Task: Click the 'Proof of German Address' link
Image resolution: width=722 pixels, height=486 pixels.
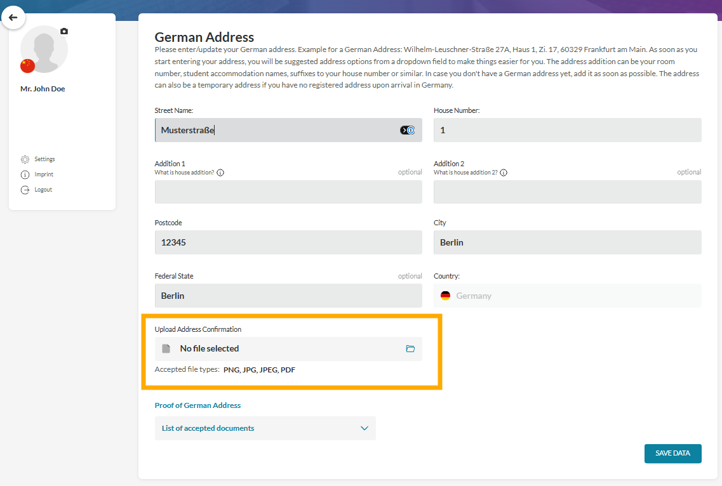Action: [197, 405]
